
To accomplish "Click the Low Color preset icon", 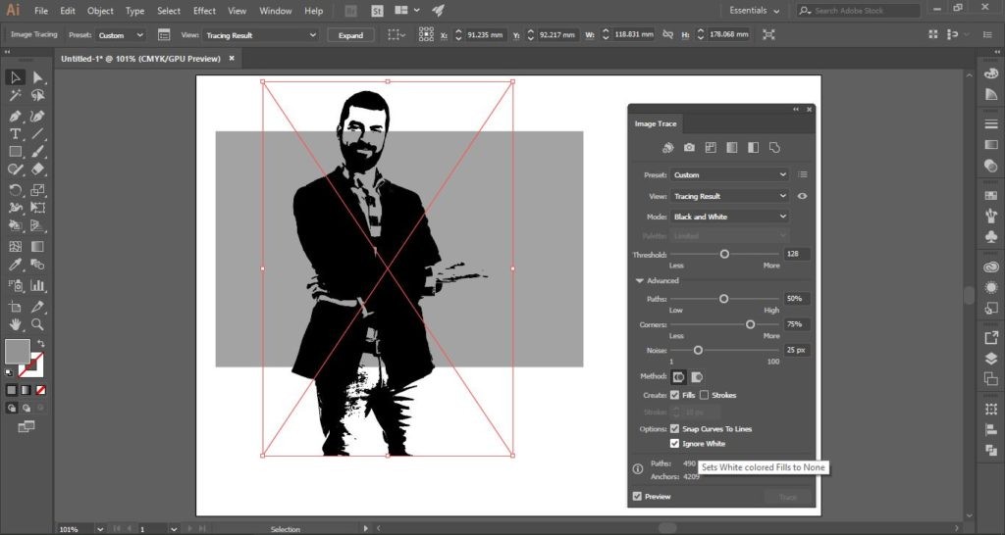I will (711, 148).
